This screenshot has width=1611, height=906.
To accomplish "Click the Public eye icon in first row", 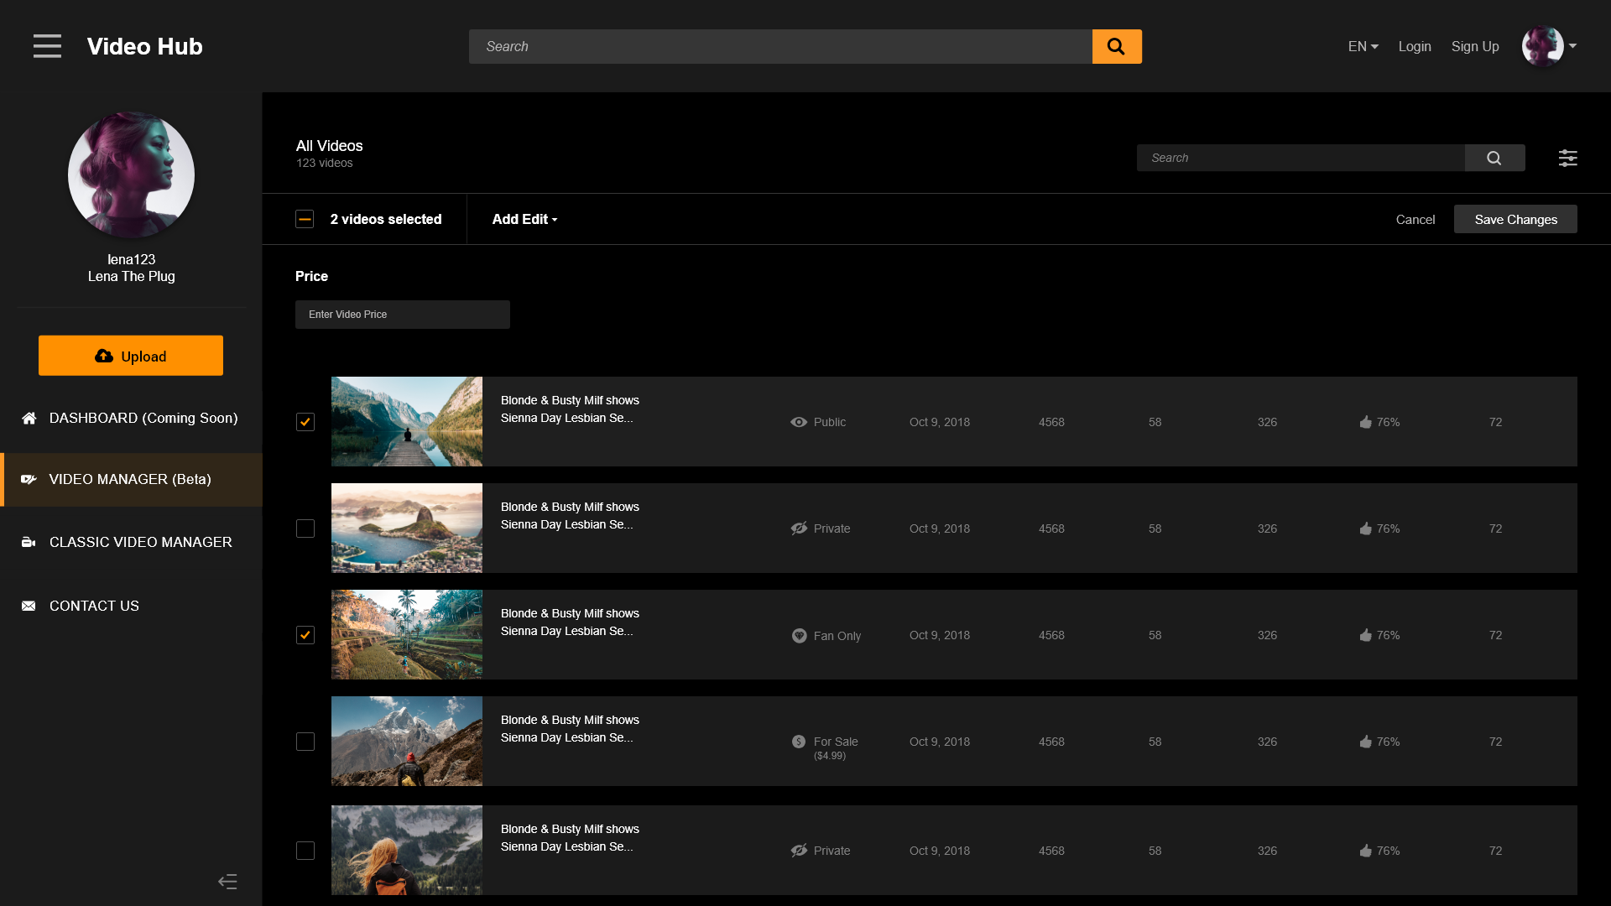I will pyautogui.click(x=799, y=422).
